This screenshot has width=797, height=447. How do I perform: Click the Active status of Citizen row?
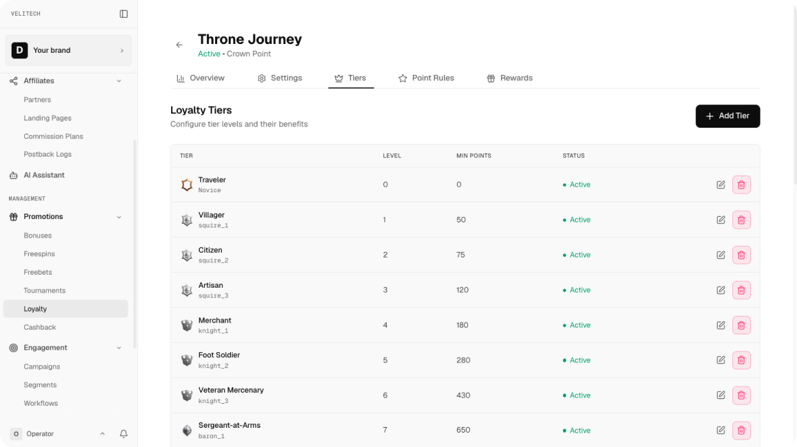[576, 255]
